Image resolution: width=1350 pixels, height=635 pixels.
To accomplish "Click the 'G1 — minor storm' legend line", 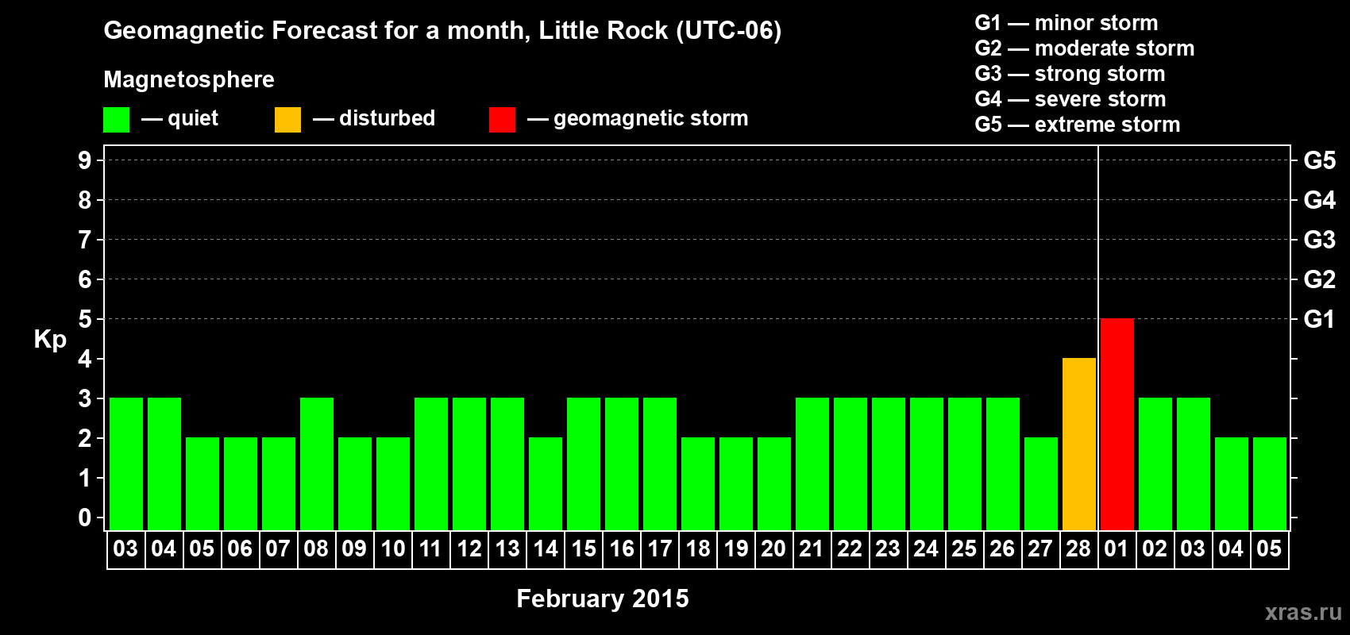I will click(x=1066, y=23).
